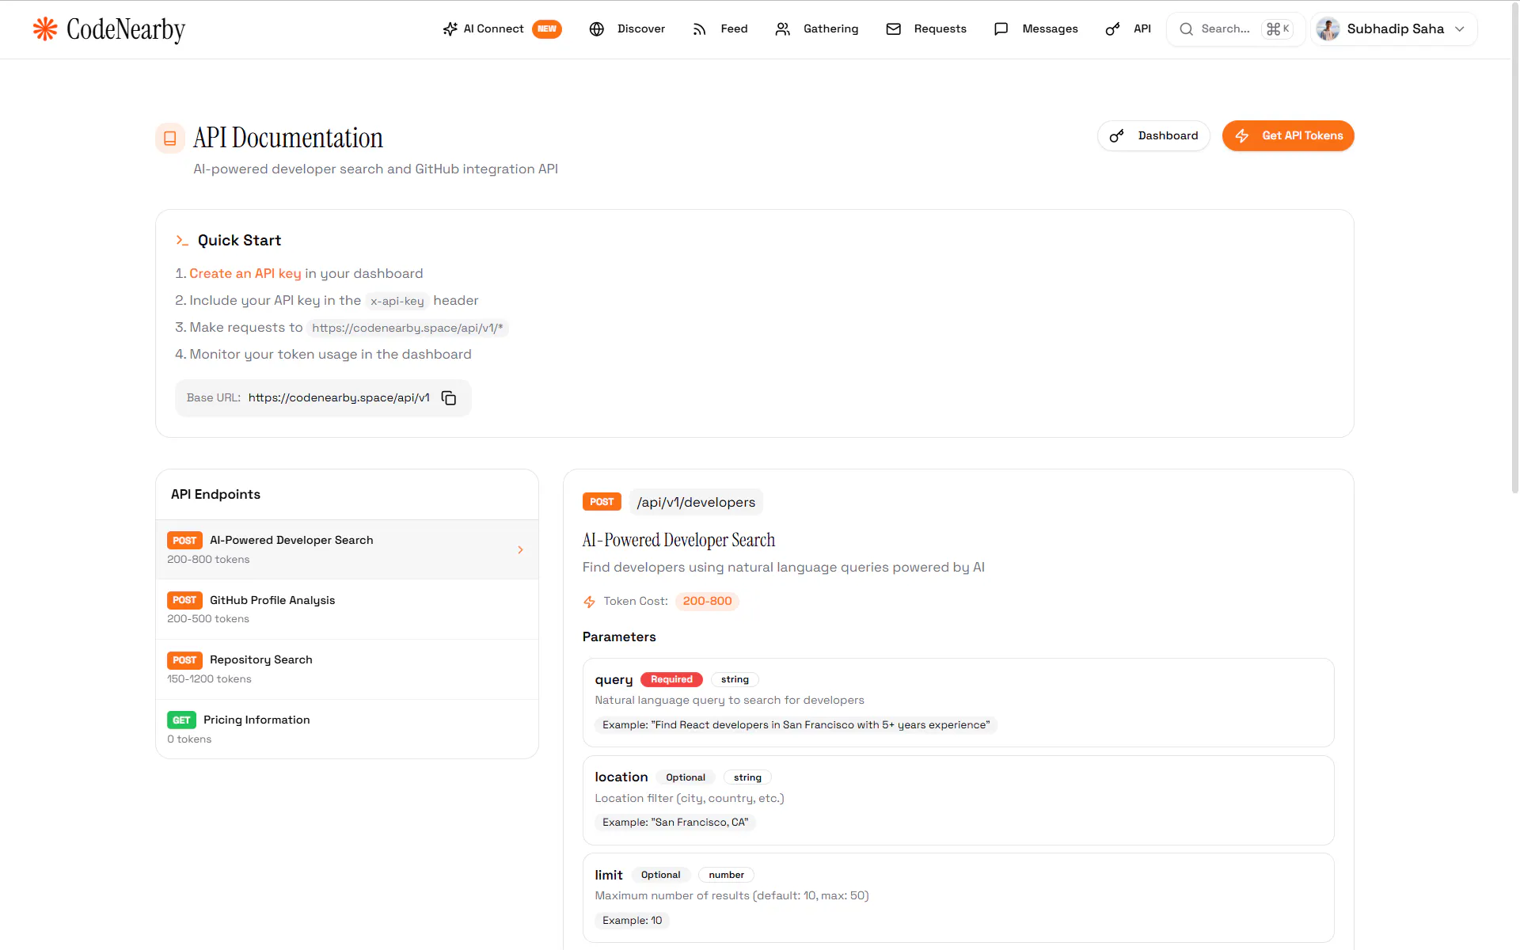1520x950 pixels.
Task: Click the Requests envelope icon
Action: coord(894,29)
